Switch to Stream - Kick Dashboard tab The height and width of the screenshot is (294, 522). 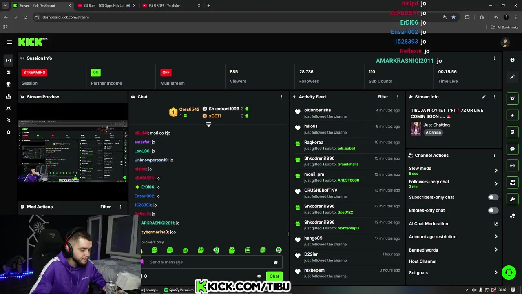[x=42, y=6]
